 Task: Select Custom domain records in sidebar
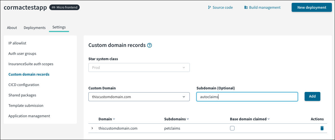click(x=29, y=74)
